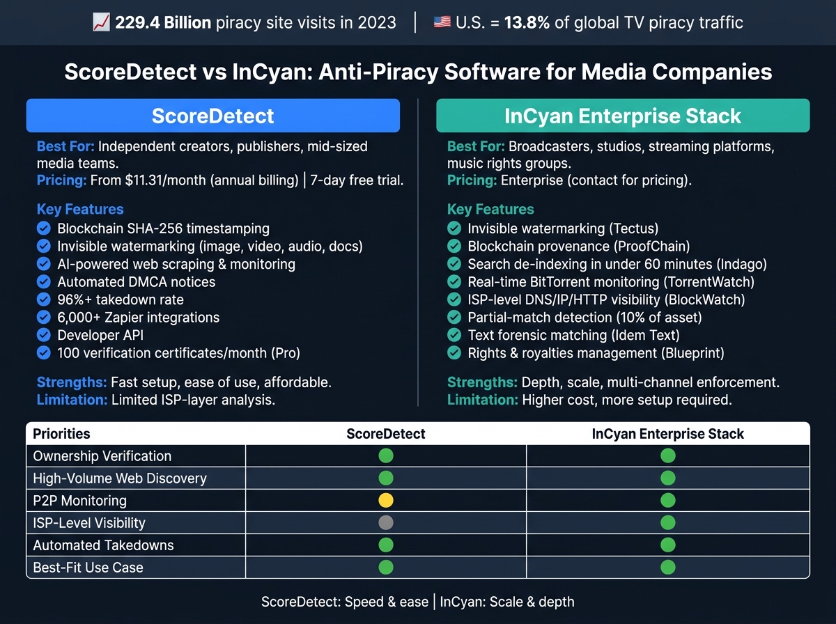The width and height of the screenshot is (836, 624).
Task: Click InCyan green dot for Best-Fit Use Case
Action: 667,567
